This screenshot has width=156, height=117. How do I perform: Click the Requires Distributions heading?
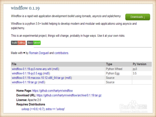click(31, 104)
